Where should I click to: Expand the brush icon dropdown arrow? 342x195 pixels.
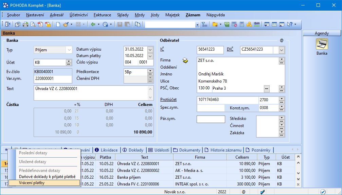point(72,24)
